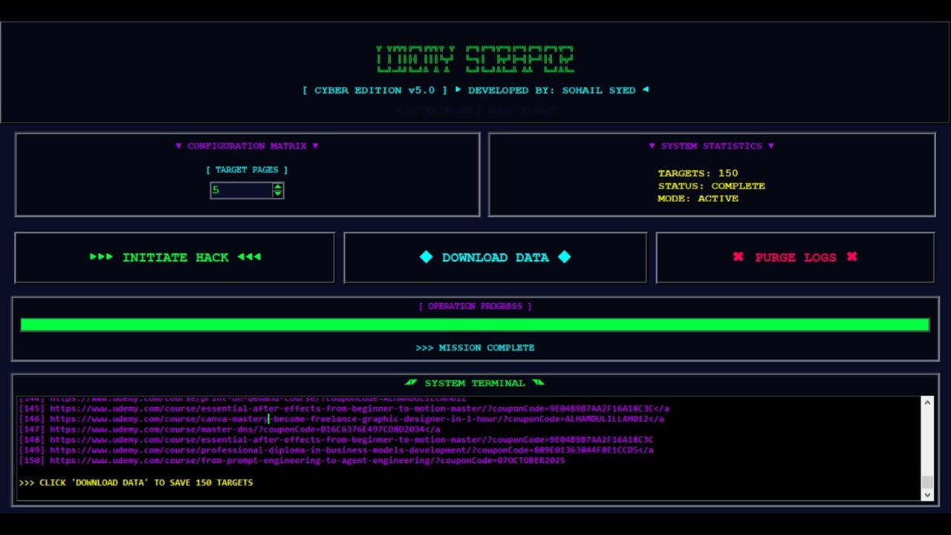Click the '[ TARGET PAGES ]' label

pos(247,169)
